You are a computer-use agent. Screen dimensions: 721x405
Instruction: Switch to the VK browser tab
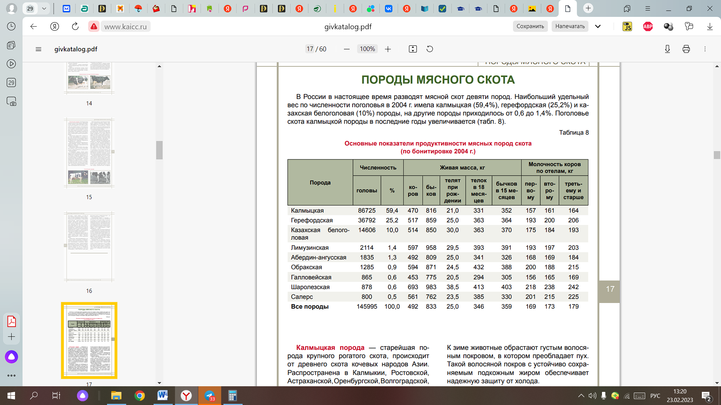point(389,8)
